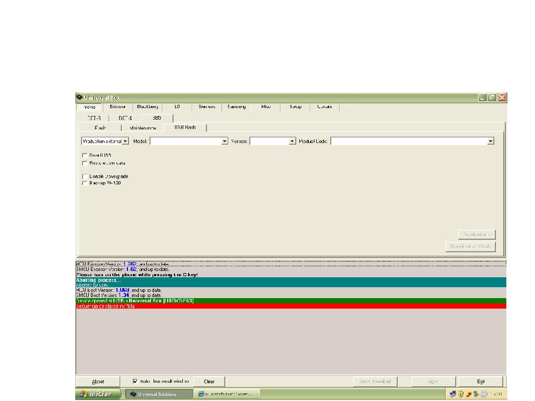This screenshot has width=535, height=401.
Task: Expand the Product Code dropdown
Action: (x=491, y=141)
